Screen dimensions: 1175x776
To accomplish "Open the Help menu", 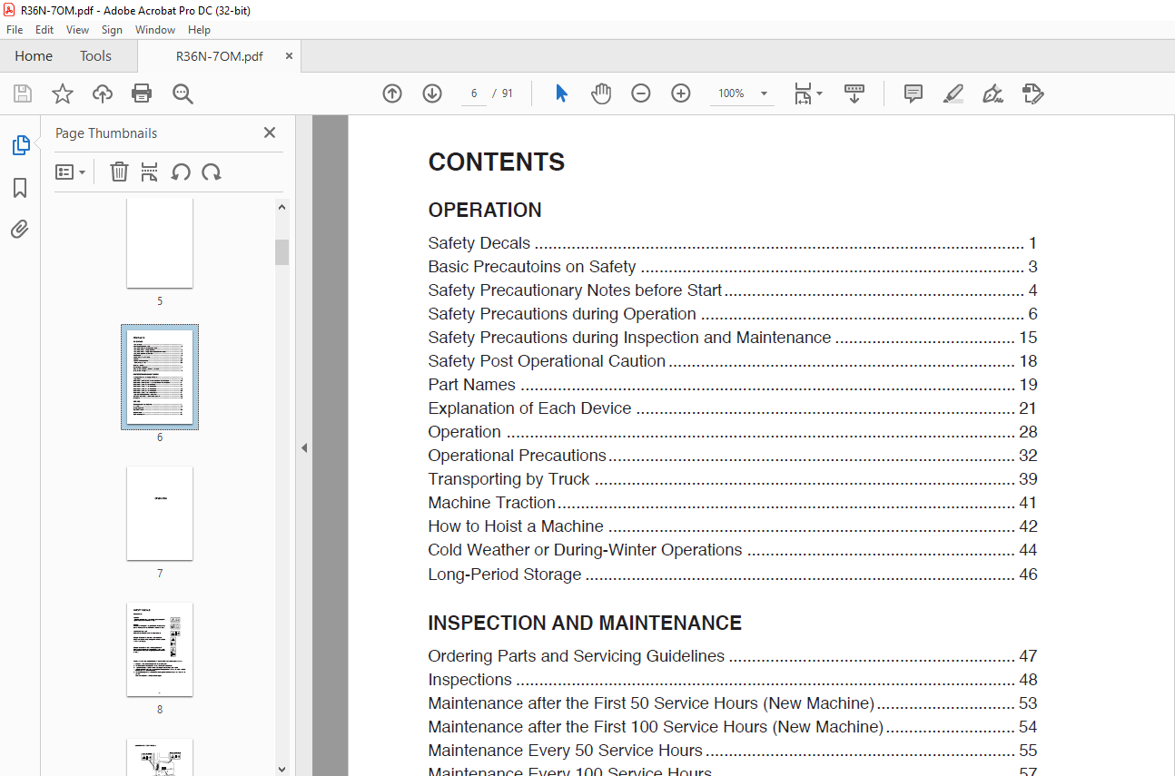I will (199, 30).
